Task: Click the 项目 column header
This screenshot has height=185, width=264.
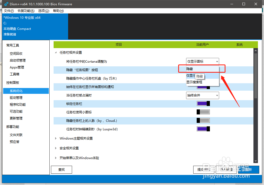Action: [x=119, y=45]
